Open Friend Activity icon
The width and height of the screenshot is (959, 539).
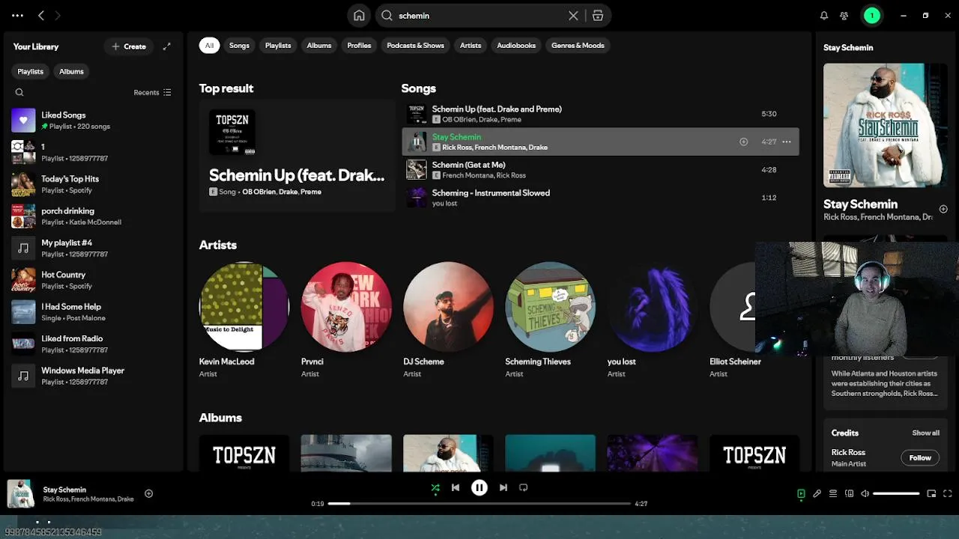click(844, 15)
